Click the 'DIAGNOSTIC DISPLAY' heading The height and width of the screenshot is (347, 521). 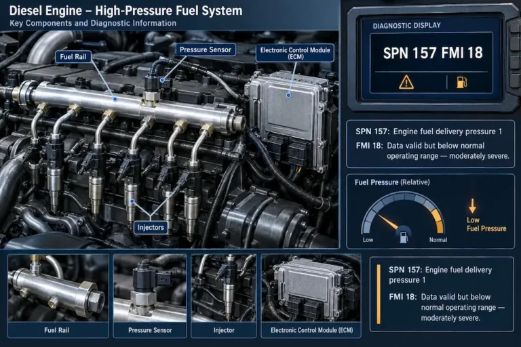pyautogui.click(x=407, y=26)
